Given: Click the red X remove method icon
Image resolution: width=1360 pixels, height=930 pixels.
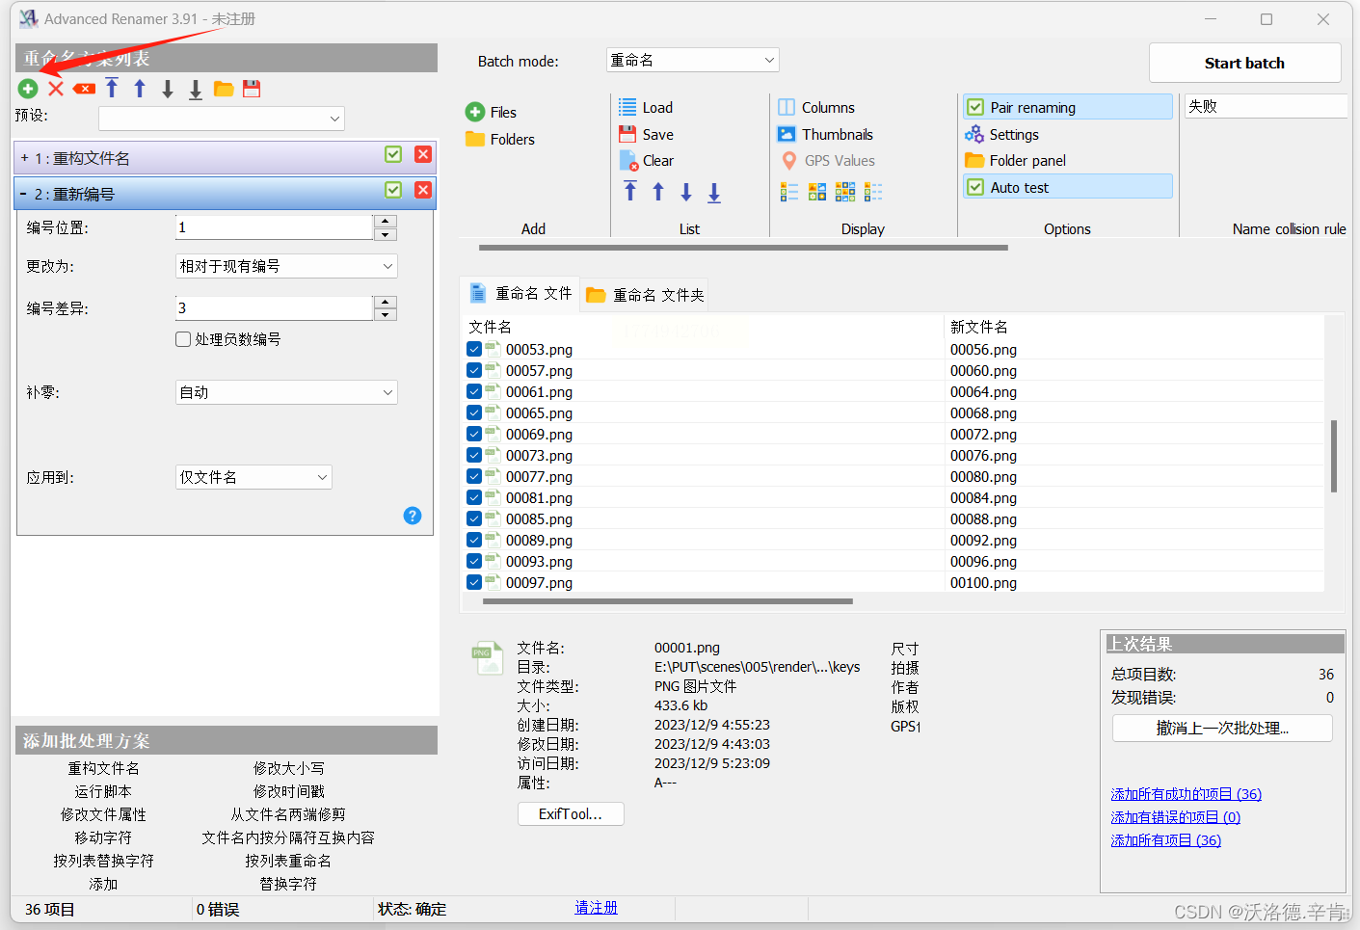Looking at the screenshot, I should [x=56, y=89].
